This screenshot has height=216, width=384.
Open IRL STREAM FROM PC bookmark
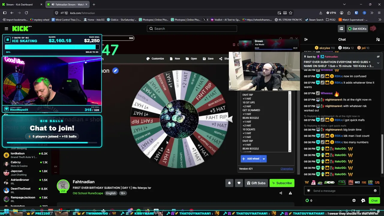(288, 20)
